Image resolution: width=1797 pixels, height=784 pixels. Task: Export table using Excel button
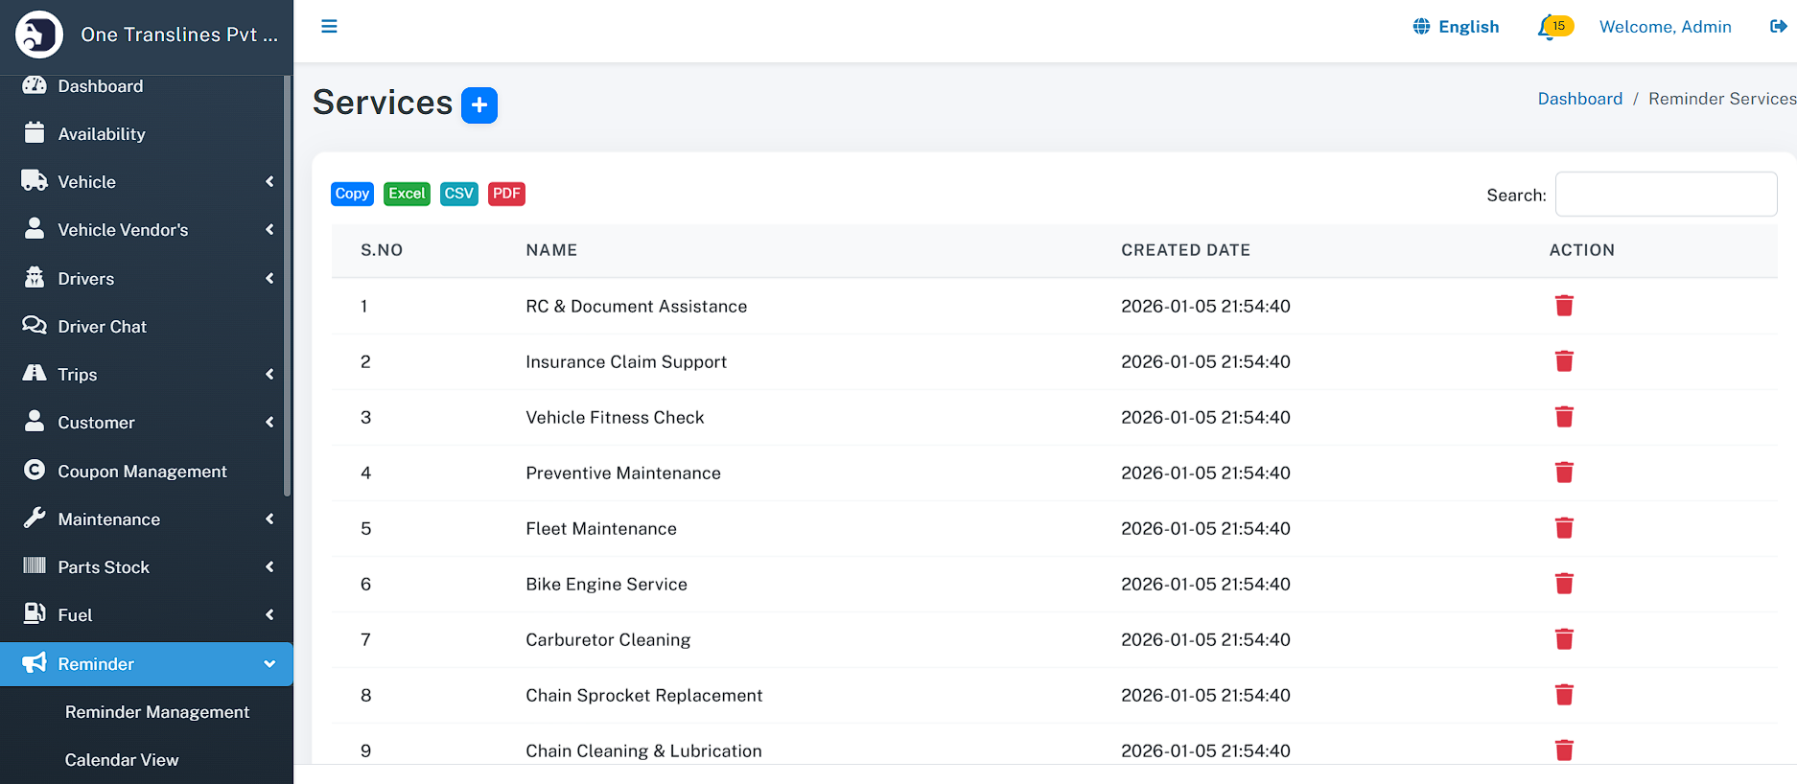pyautogui.click(x=407, y=194)
